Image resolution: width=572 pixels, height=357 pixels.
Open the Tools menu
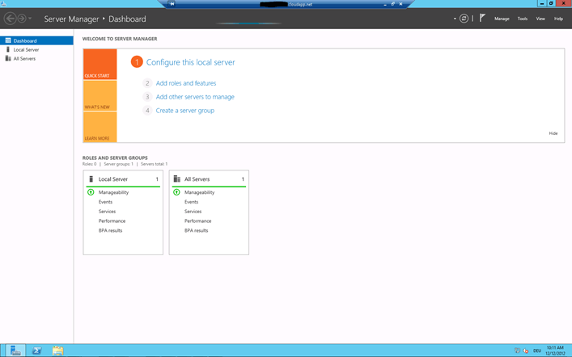pos(523,19)
